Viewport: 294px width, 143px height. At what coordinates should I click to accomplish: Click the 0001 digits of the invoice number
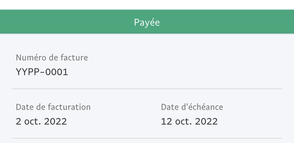pos(57,72)
